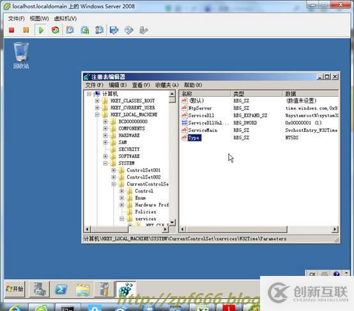Click the computer root node icon
This screenshot has width=354, height=311.
(x=97, y=94)
